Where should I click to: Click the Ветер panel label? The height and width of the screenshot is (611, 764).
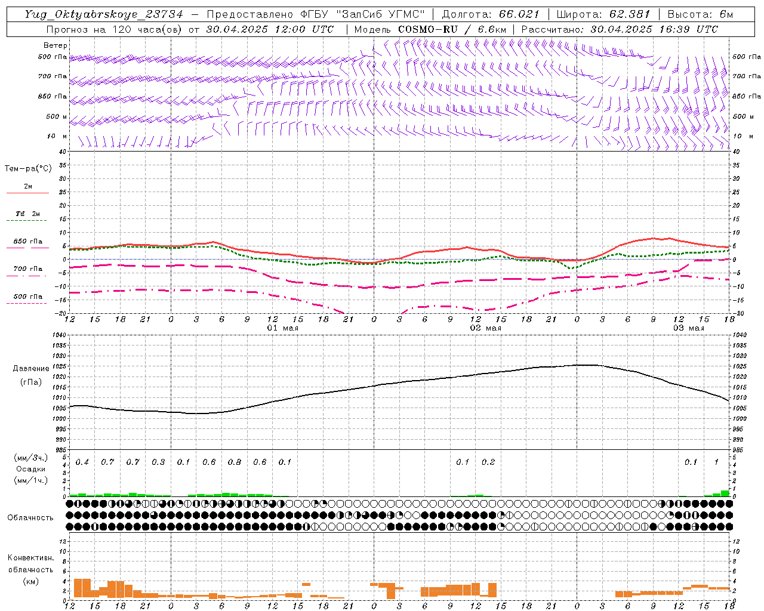[56, 45]
